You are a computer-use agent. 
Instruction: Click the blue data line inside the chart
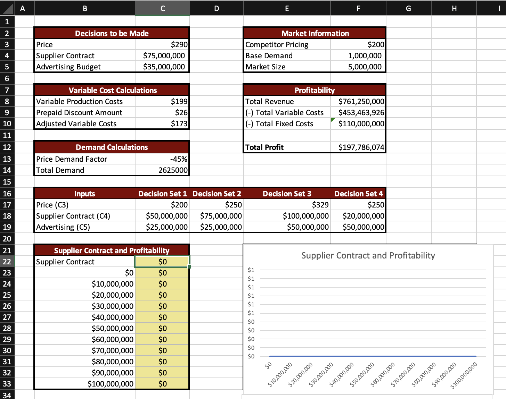click(x=372, y=356)
